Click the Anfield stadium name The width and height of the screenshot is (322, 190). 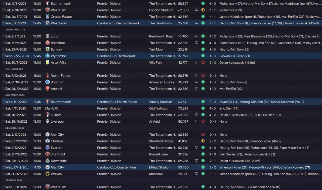click(154, 121)
